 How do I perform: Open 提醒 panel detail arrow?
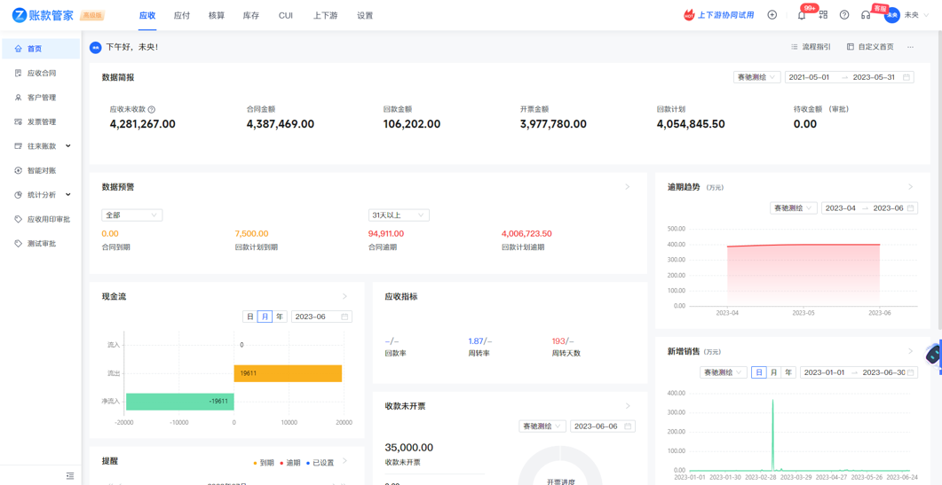(x=344, y=461)
